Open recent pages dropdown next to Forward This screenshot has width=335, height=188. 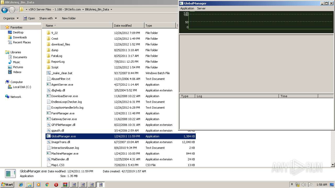tap(17, 10)
